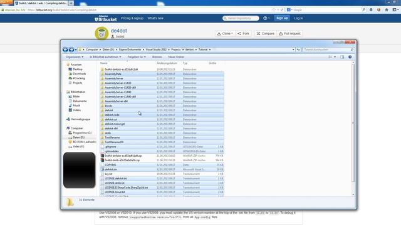The height and width of the screenshot is (225, 401).
Task: Open the Bitbucket help icon menu
Action: 266,18
